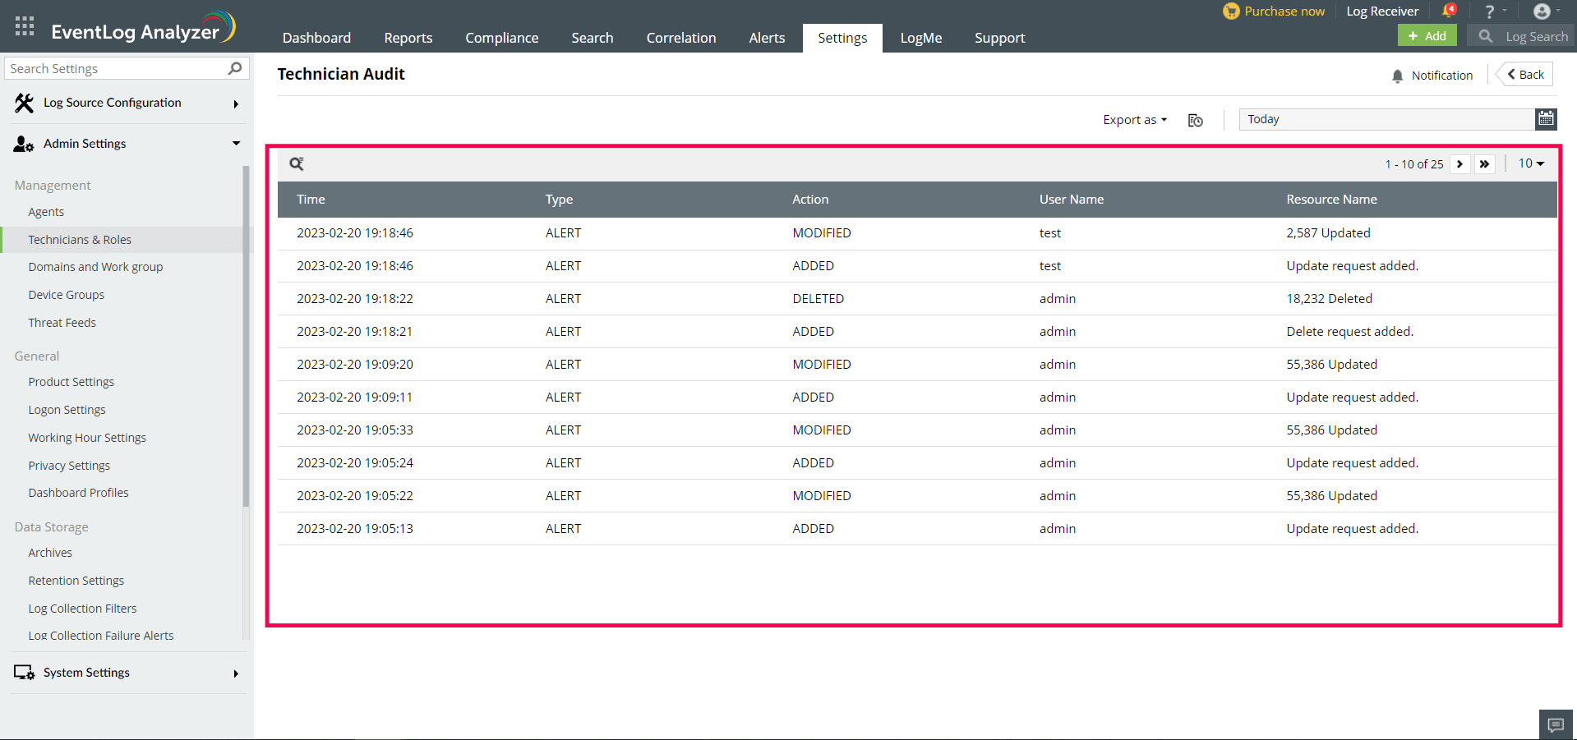Open the Export as dropdown
1577x740 pixels.
tap(1135, 120)
